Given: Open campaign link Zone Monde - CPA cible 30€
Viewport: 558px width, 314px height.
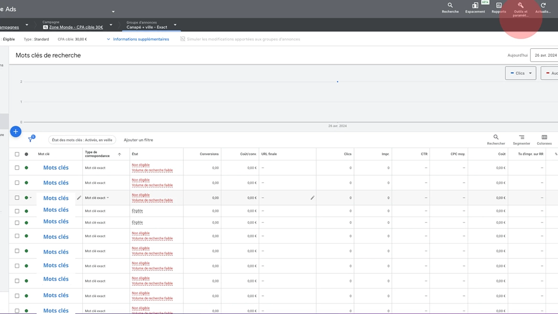Looking at the screenshot, I should coord(76,27).
